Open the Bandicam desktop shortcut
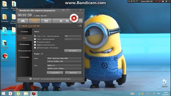This screenshot has width=171, height=96. pyautogui.click(x=5, y=57)
